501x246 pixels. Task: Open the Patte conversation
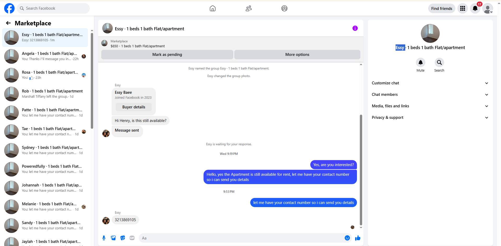pos(45,113)
